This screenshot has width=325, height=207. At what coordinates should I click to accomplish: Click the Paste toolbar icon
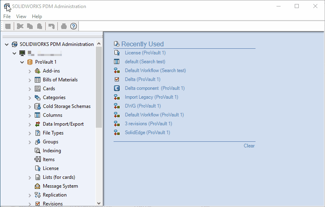pyautogui.click(x=40, y=26)
